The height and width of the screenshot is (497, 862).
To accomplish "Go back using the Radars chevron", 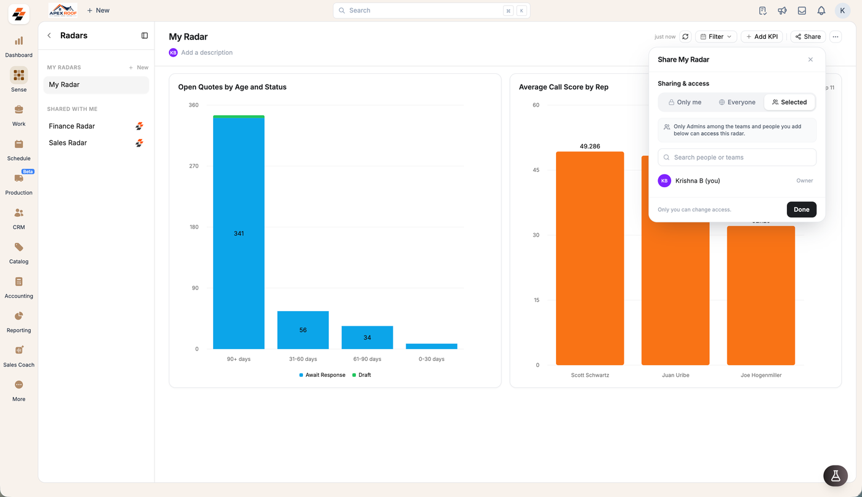I will pyautogui.click(x=49, y=36).
